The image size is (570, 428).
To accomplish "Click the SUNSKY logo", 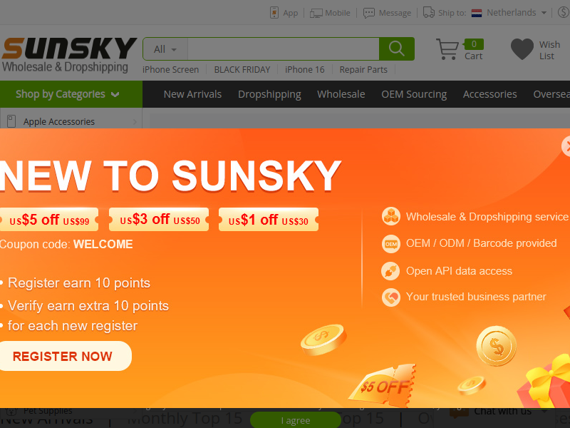I will pyautogui.click(x=68, y=55).
